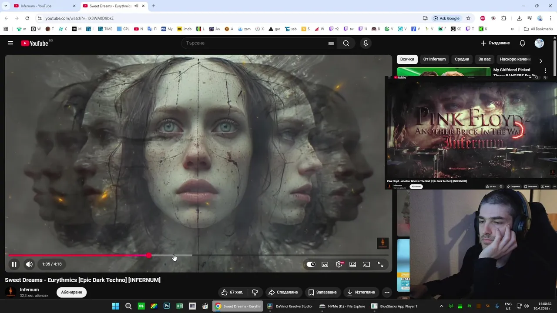Open the ENG US language switcher
The width and height of the screenshot is (557, 313).
coord(508,306)
